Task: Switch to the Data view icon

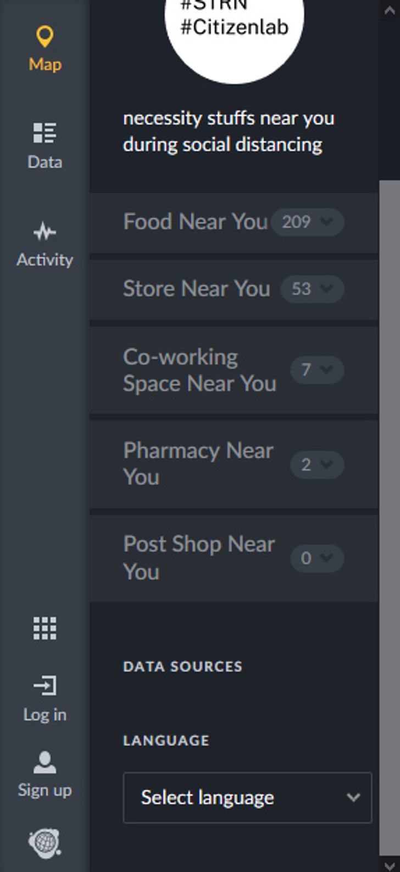Action: [45, 133]
